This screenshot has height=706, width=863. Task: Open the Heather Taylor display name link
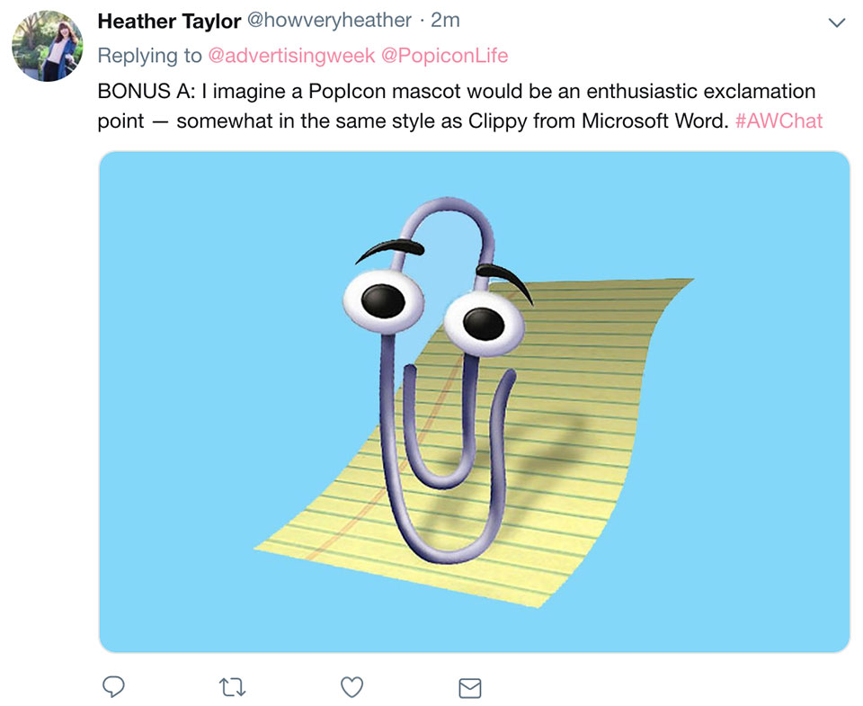(170, 21)
